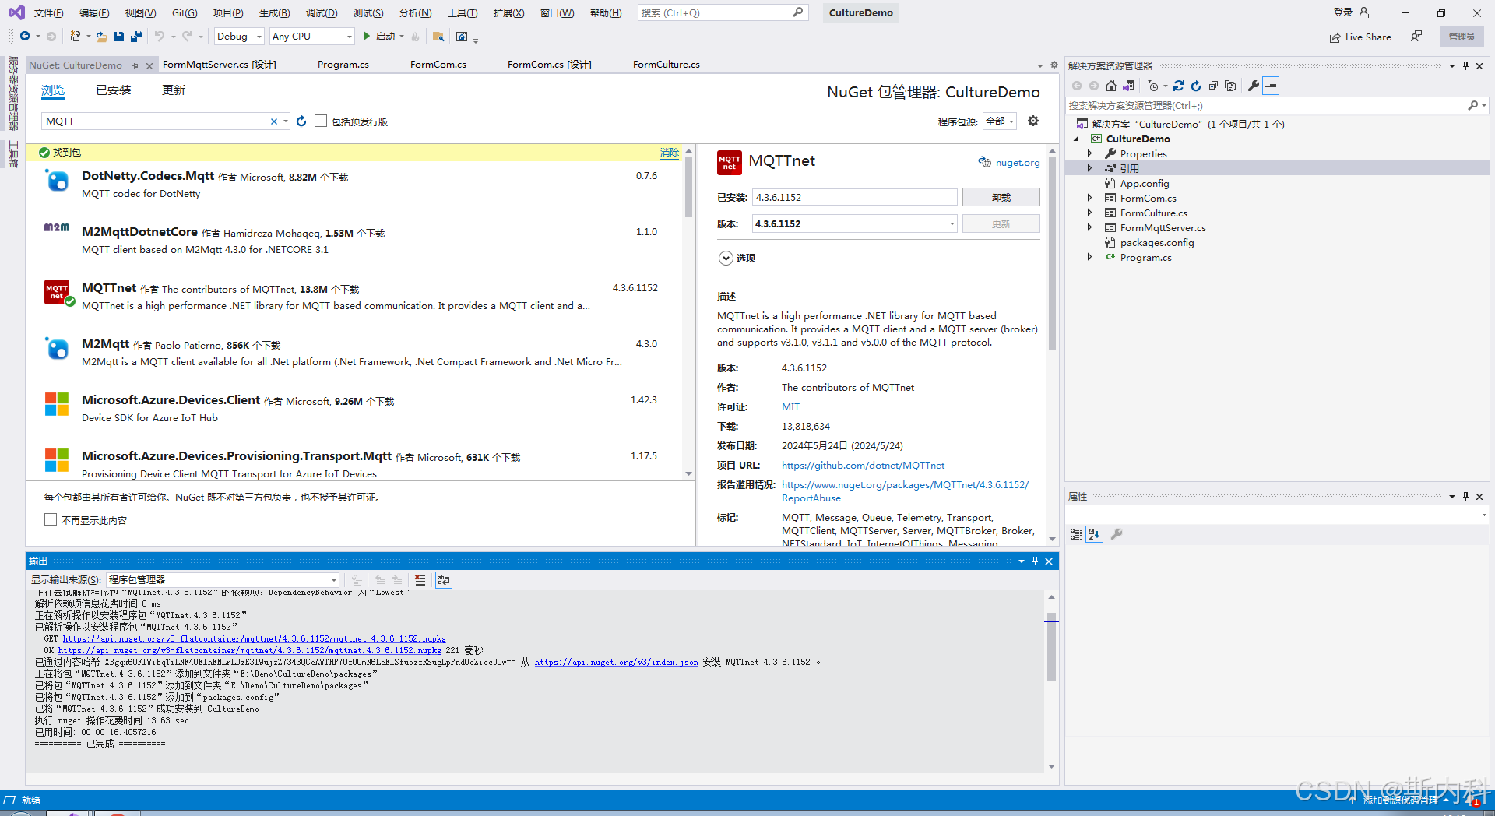Expand the FormMqttServer.cs tree node

coord(1090,227)
